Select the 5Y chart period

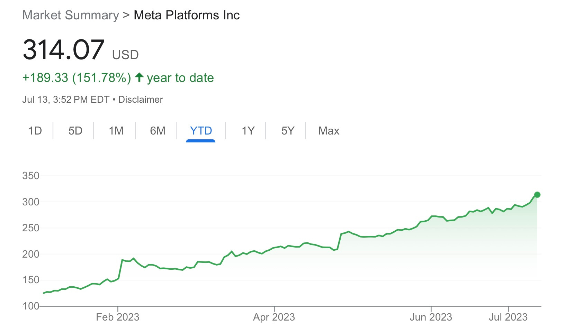click(x=288, y=131)
